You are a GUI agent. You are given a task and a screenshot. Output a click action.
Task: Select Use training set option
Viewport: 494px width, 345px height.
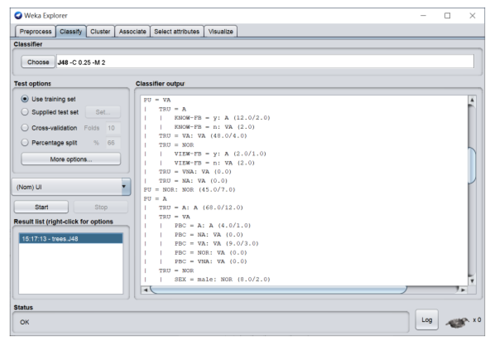[48, 99]
